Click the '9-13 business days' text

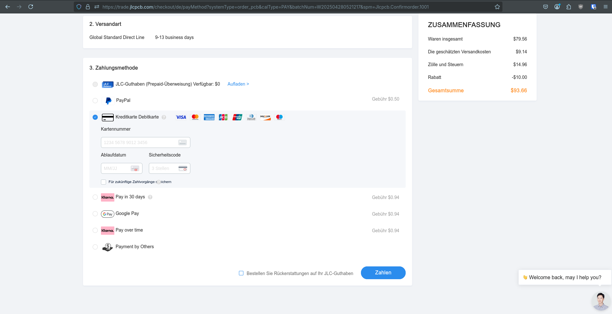[x=174, y=37]
